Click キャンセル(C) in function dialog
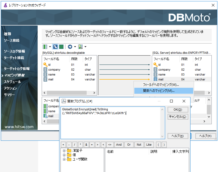The height and width of the screenshot is (172, 221). pos(178,117)
